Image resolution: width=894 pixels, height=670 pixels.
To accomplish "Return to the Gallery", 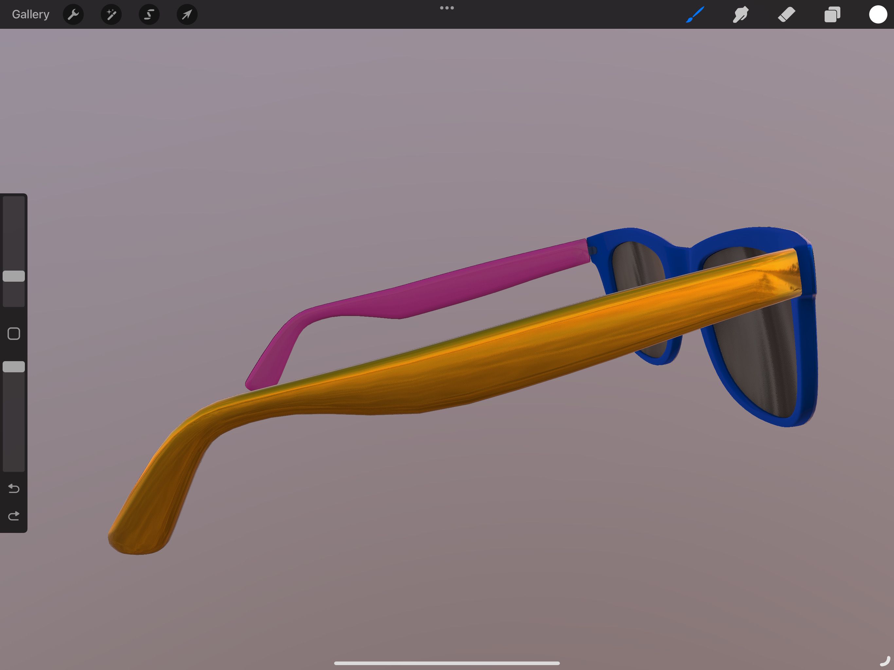I will [x=30, y=14].
